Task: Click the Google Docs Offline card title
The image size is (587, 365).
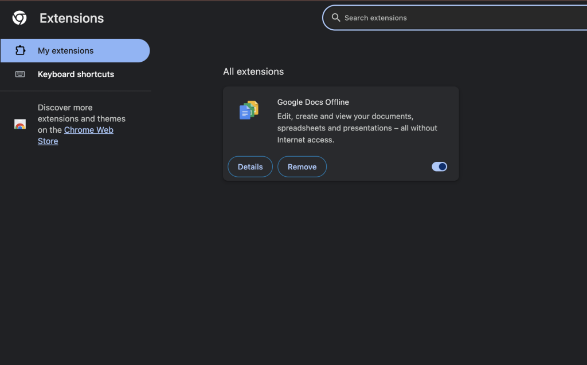Action: click(313, 102)
